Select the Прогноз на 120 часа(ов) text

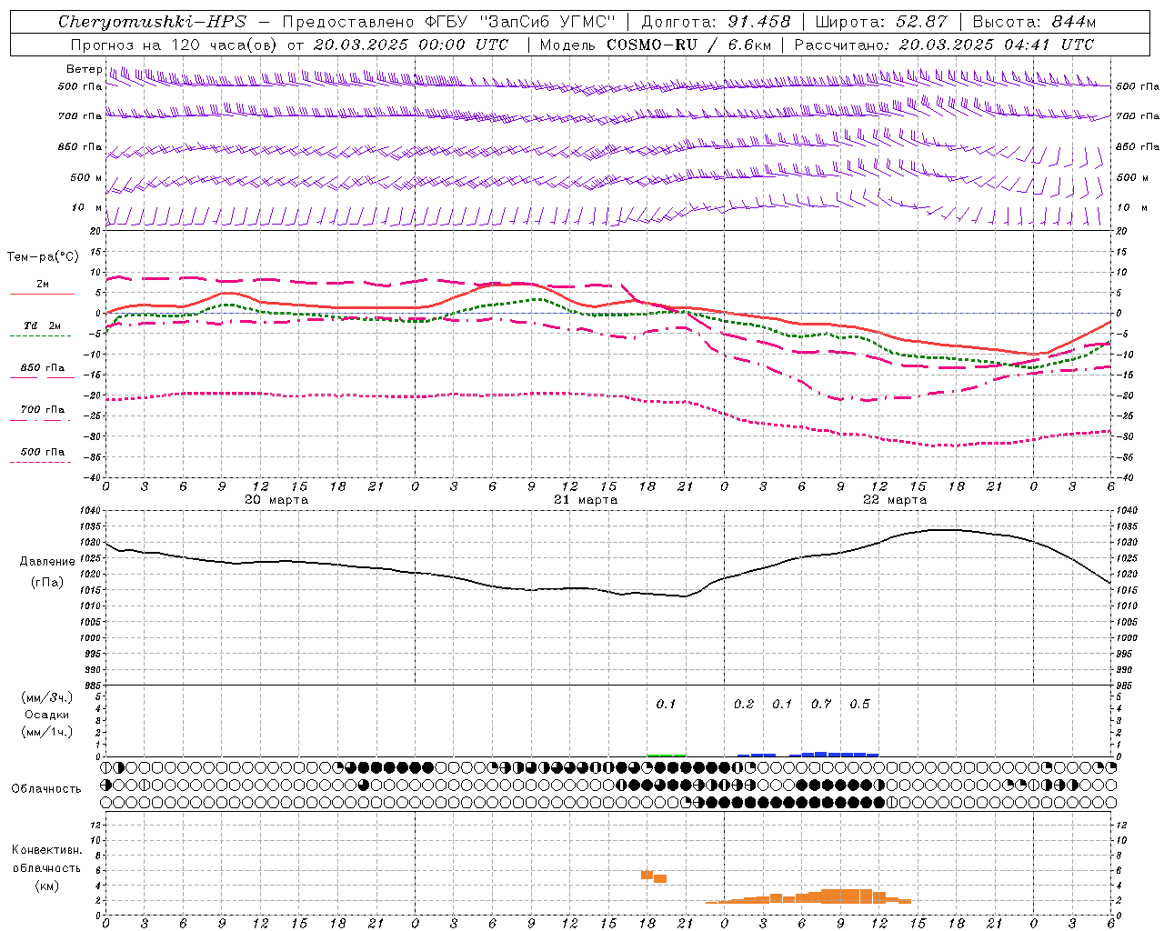pos(175,45)
